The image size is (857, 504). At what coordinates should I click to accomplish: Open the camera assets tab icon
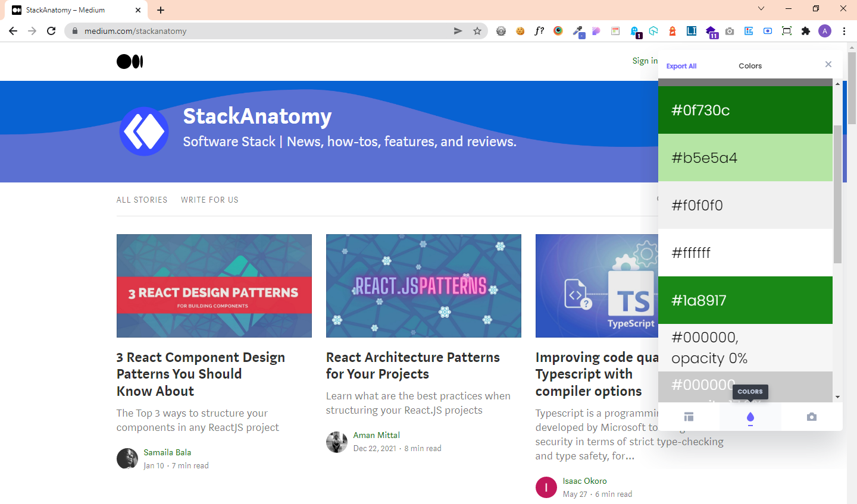click(x=811, y=417)
